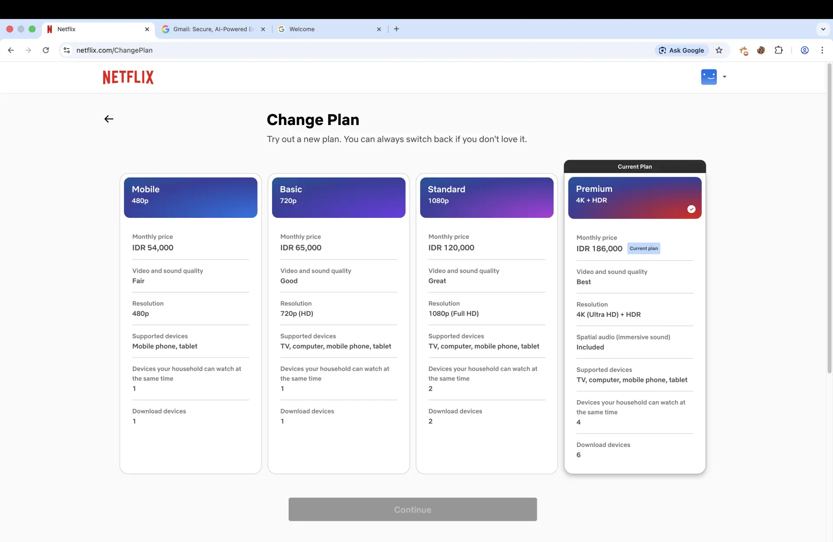This screenshot has height=542, width=833.
Task: Open Chrome profile icon
Action: tap(804, 50)
